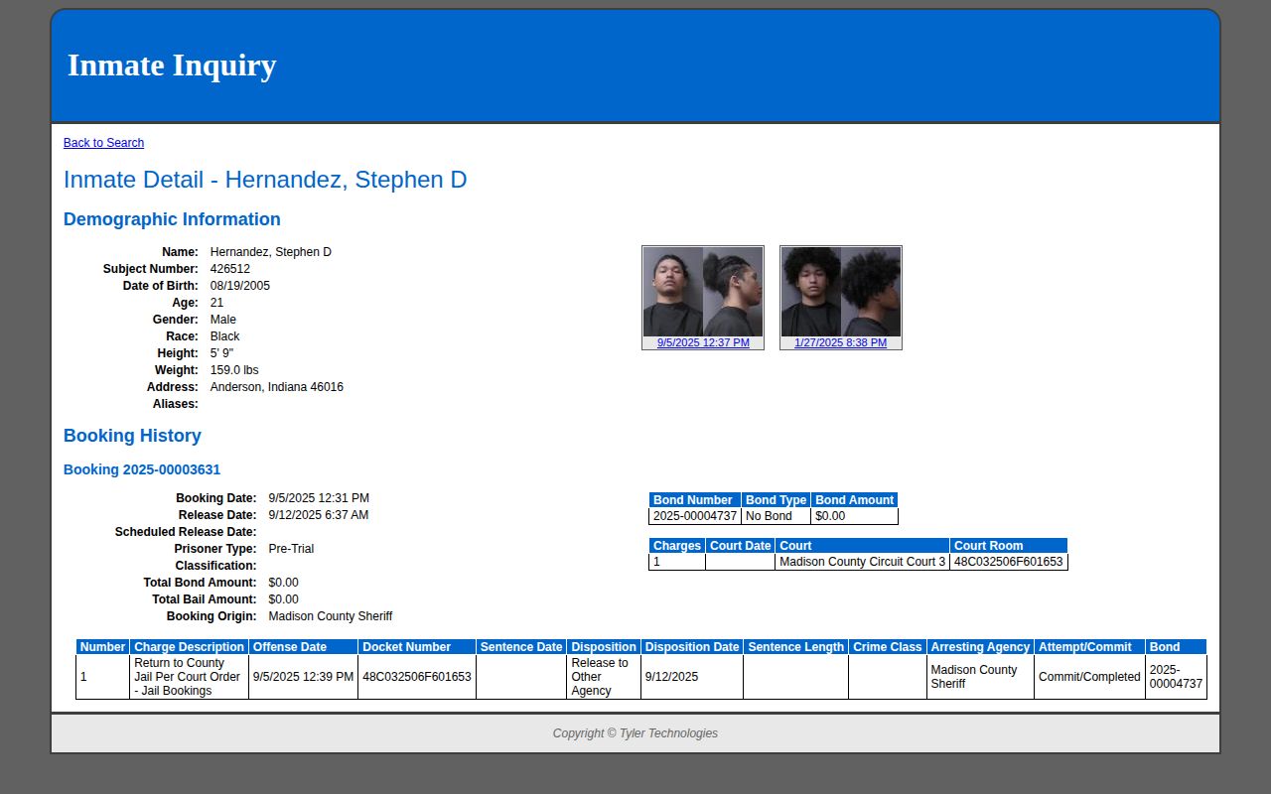This screenshot has height=794, width=1271.
Task: Select the Date of Birth value 08/19/2005
Action: 240,286
